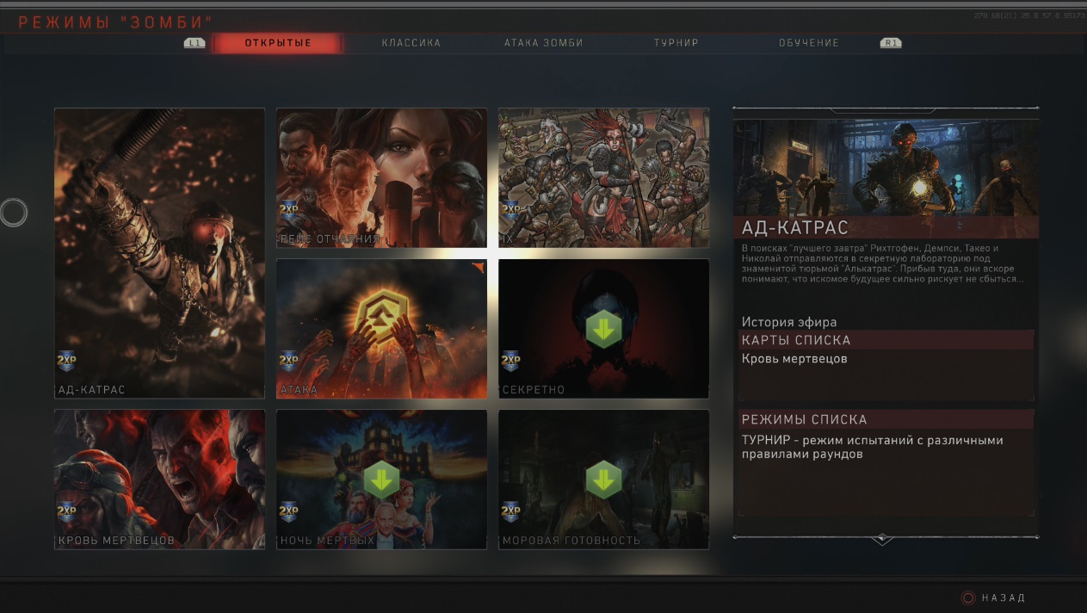Screen dimensions: 1087x613
Task: Click the circular cursor icon at left
Action: [x=13, y=213]
